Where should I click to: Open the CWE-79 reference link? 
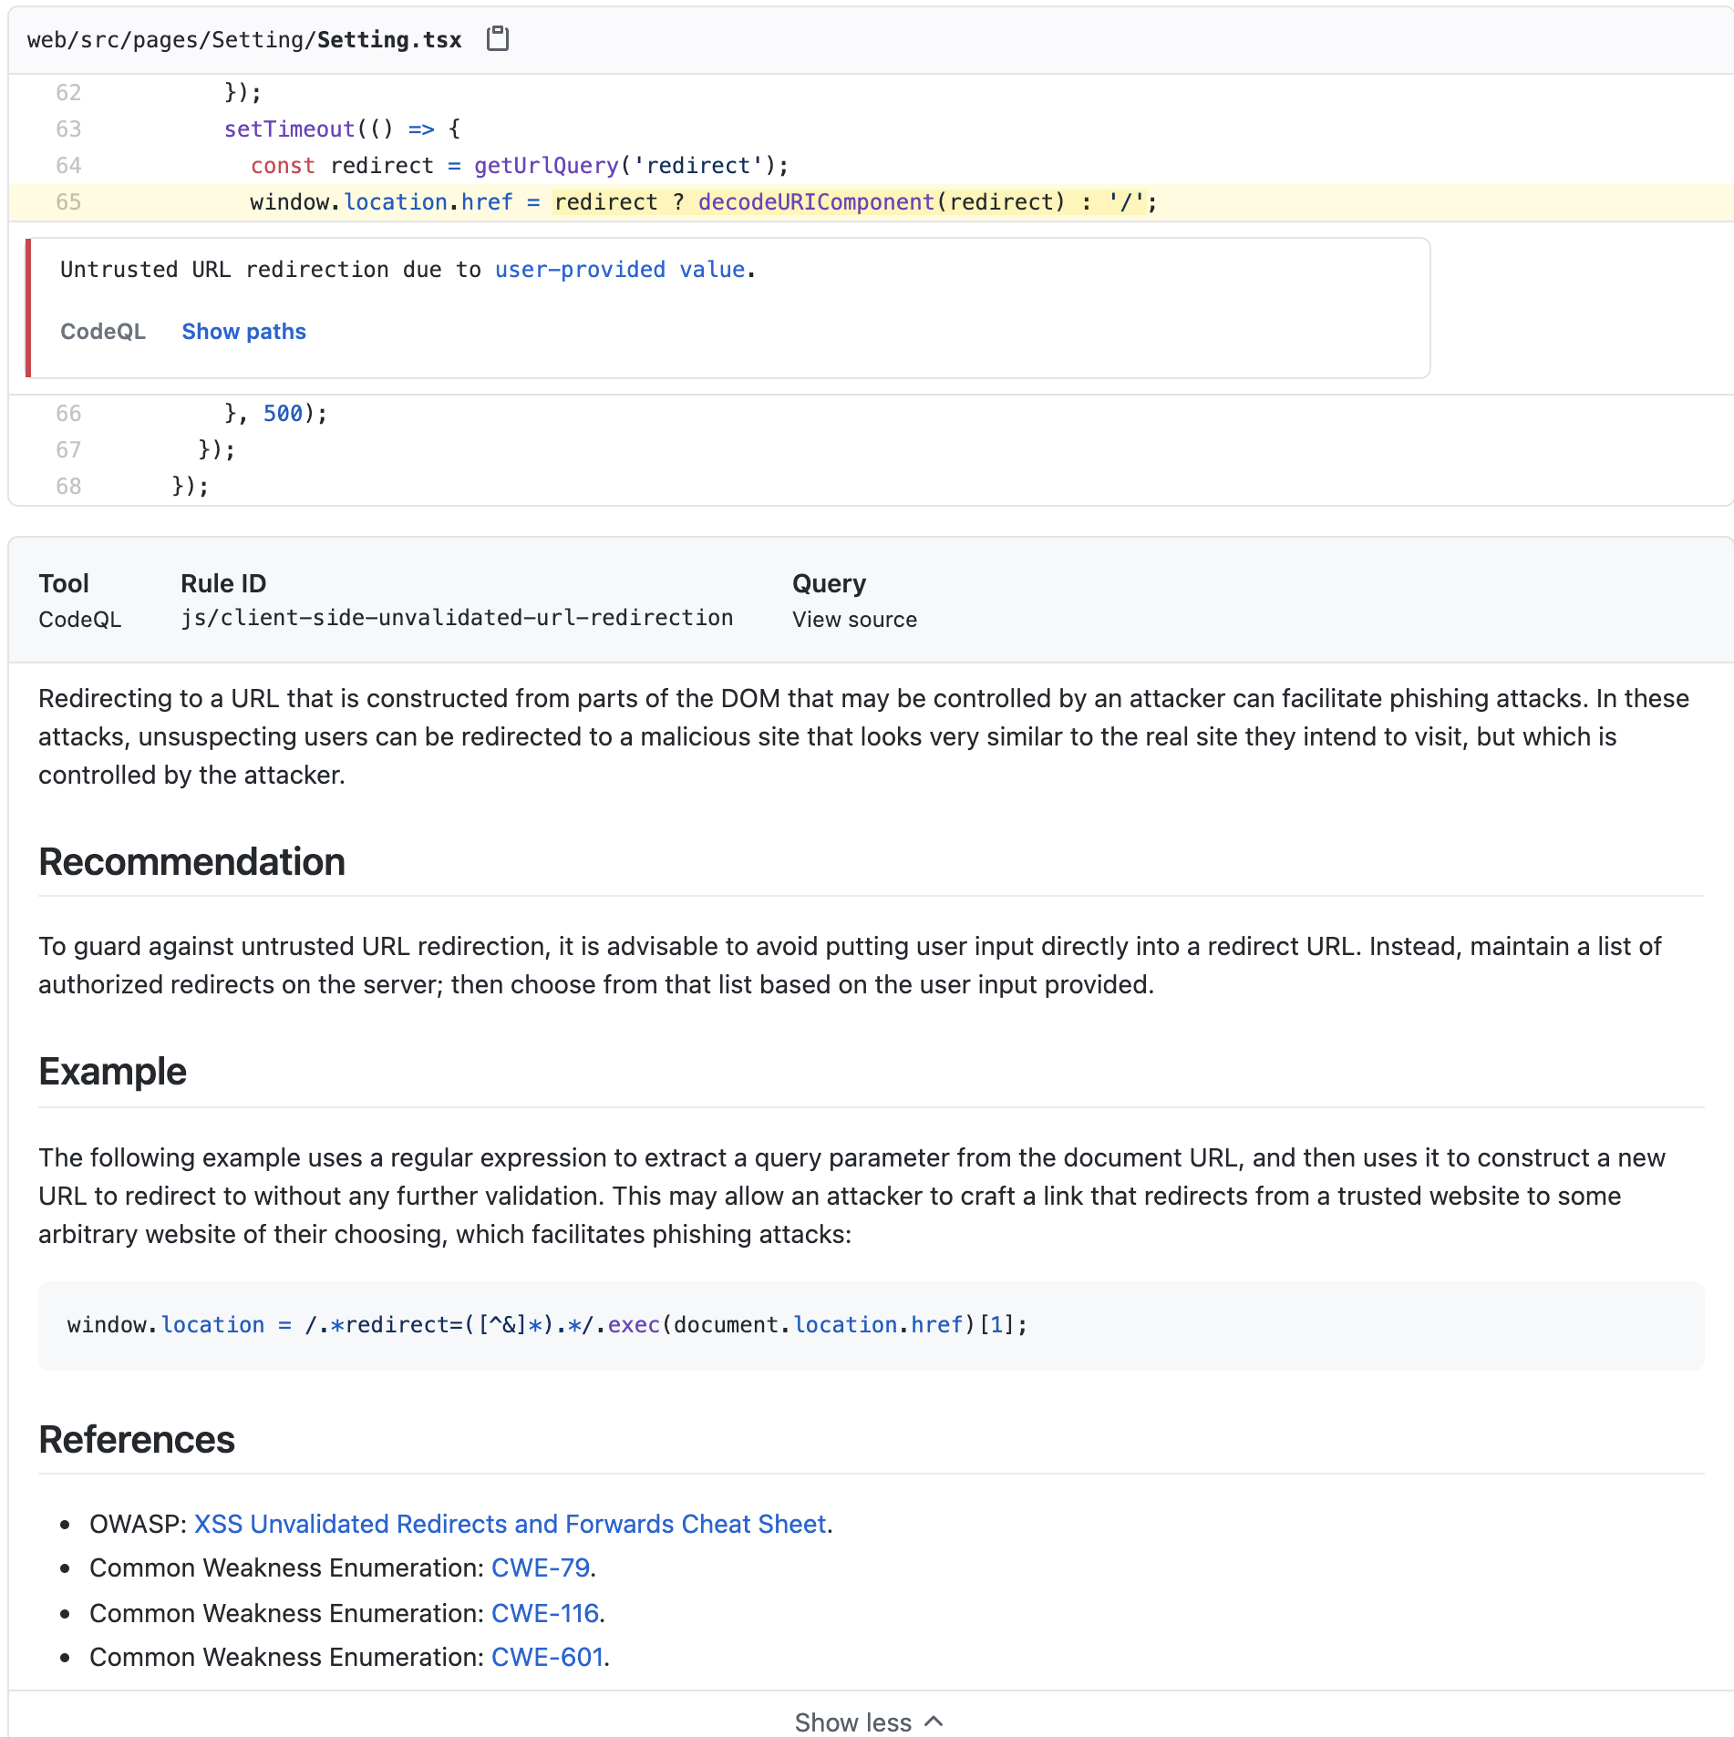[539, 1567]
